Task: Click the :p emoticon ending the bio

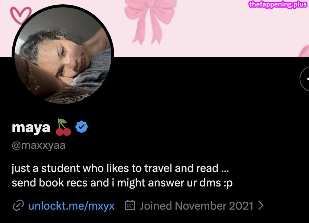Action: [228, 183]
